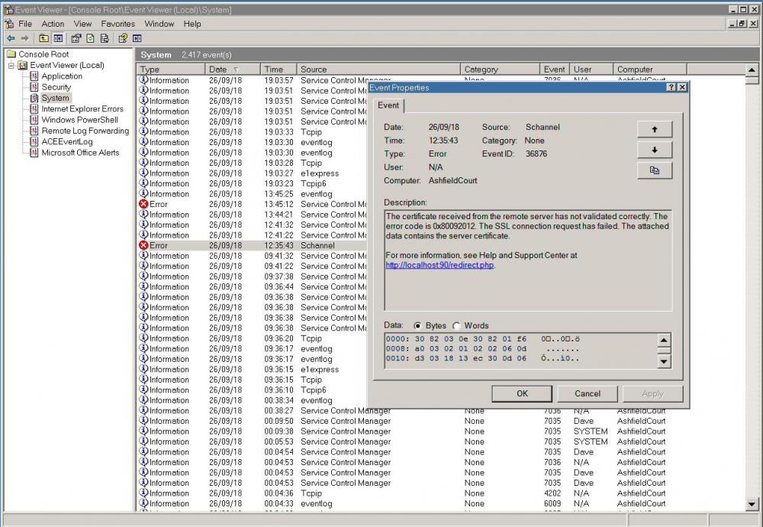This screenshot has height=527, width=763.
Task: Toggle Show/Hide Console Tree toolbar icon
Action: pos(57,38)
